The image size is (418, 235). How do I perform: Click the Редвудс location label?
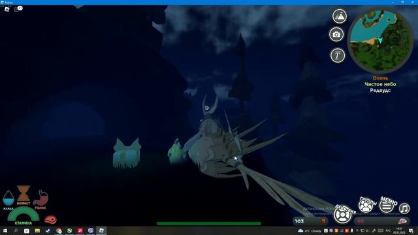380,90
